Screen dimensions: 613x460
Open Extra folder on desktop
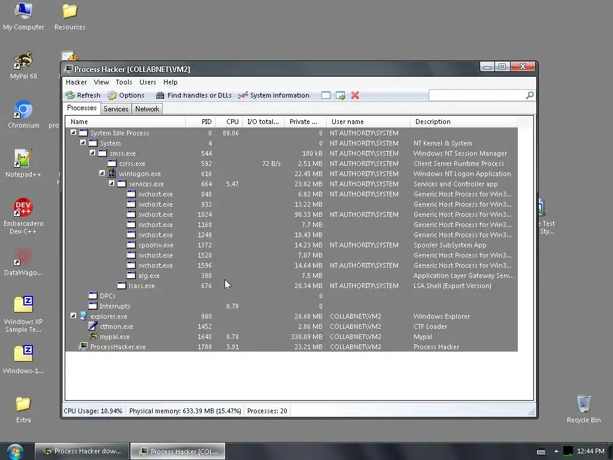(x=23, y=409)
